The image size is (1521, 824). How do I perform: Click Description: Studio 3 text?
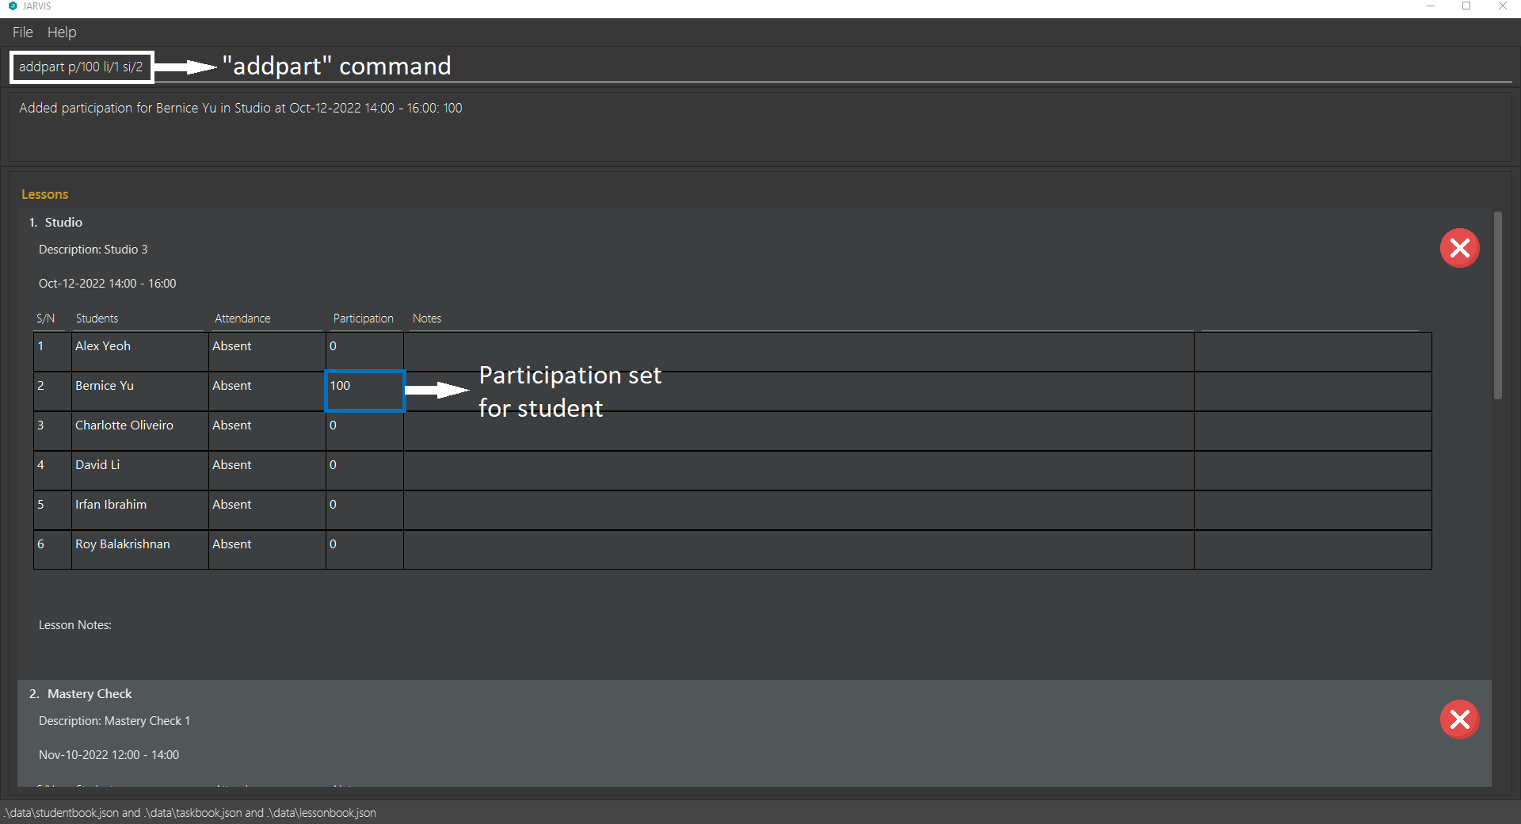point(93,250)
